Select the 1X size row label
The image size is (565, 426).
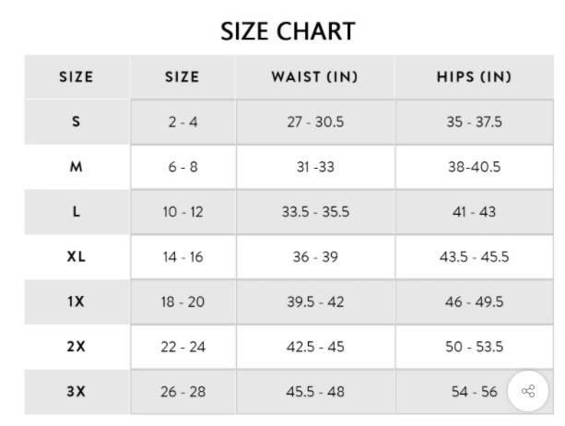pyautogui.click(x=77, y=302)
